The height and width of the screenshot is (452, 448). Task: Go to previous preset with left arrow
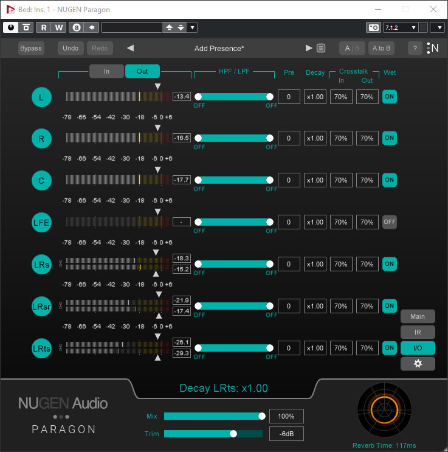(130, 48)
